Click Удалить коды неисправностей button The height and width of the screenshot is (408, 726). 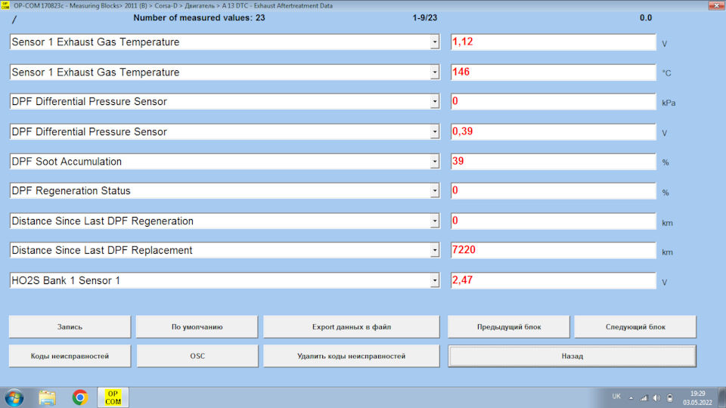tap(352, 356)
